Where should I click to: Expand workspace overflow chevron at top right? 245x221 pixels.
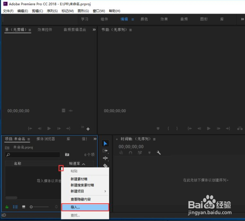(x=242, y=19)
